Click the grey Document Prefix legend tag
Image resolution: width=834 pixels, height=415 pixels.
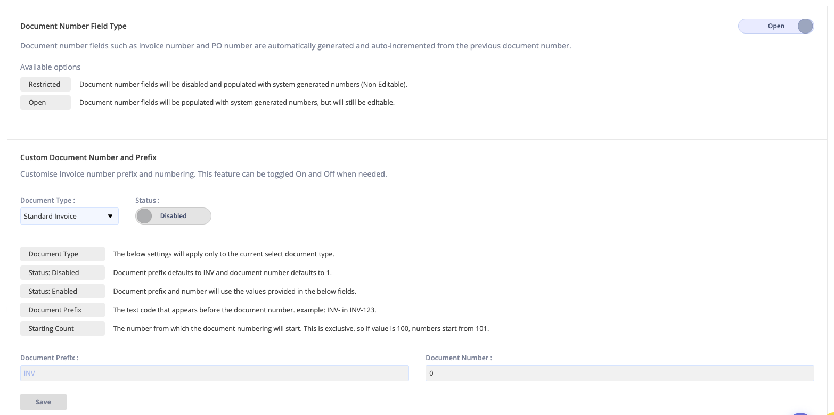[x=62, y=310]
